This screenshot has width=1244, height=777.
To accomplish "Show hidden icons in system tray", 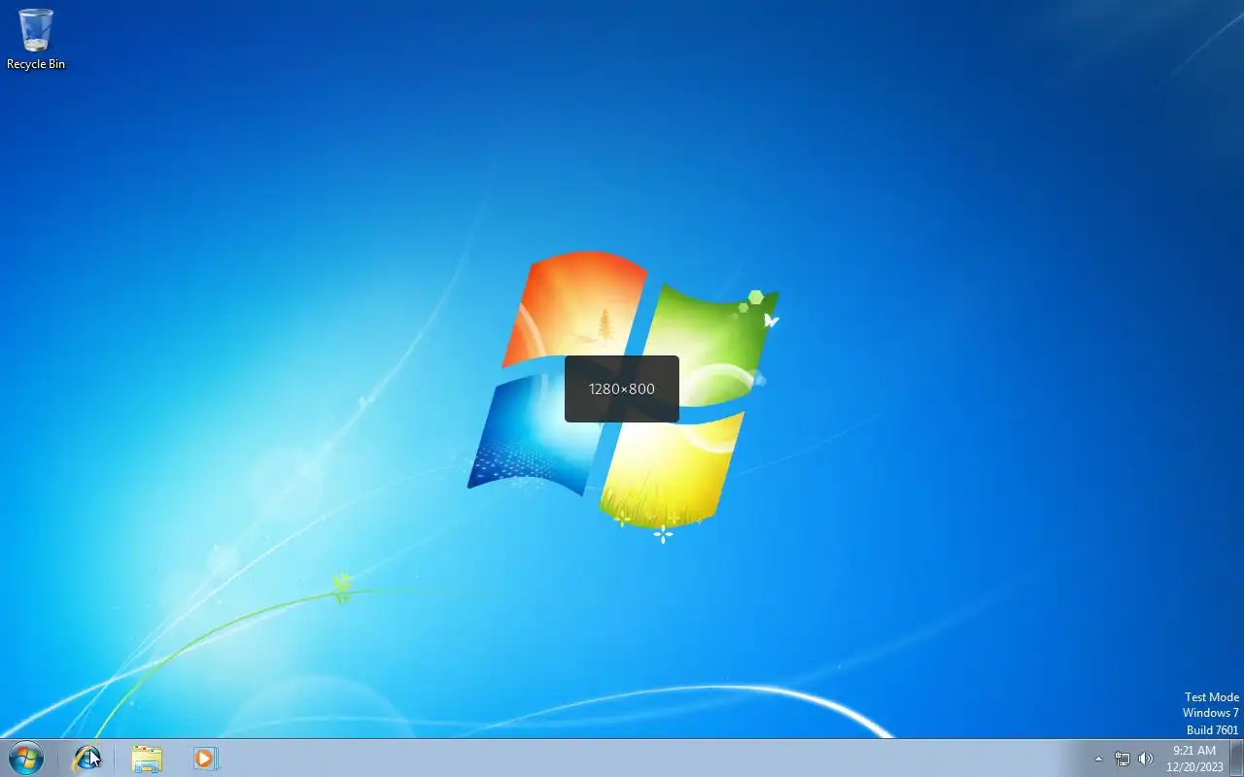I will tap(1099, 759).
